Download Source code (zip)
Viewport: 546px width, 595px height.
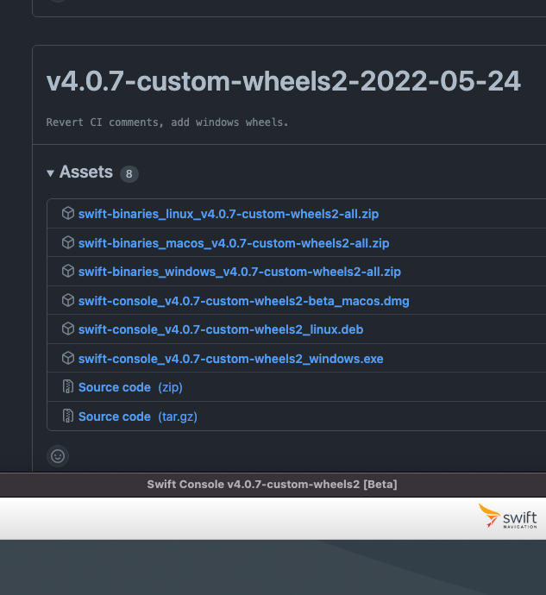click(130, 387)
